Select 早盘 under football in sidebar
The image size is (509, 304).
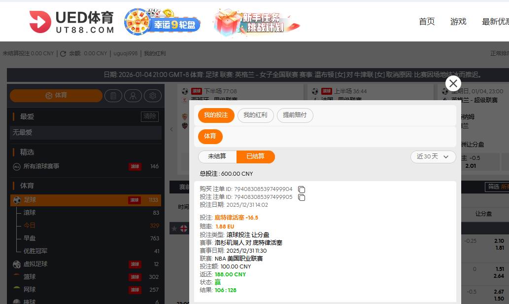point(30,238)
